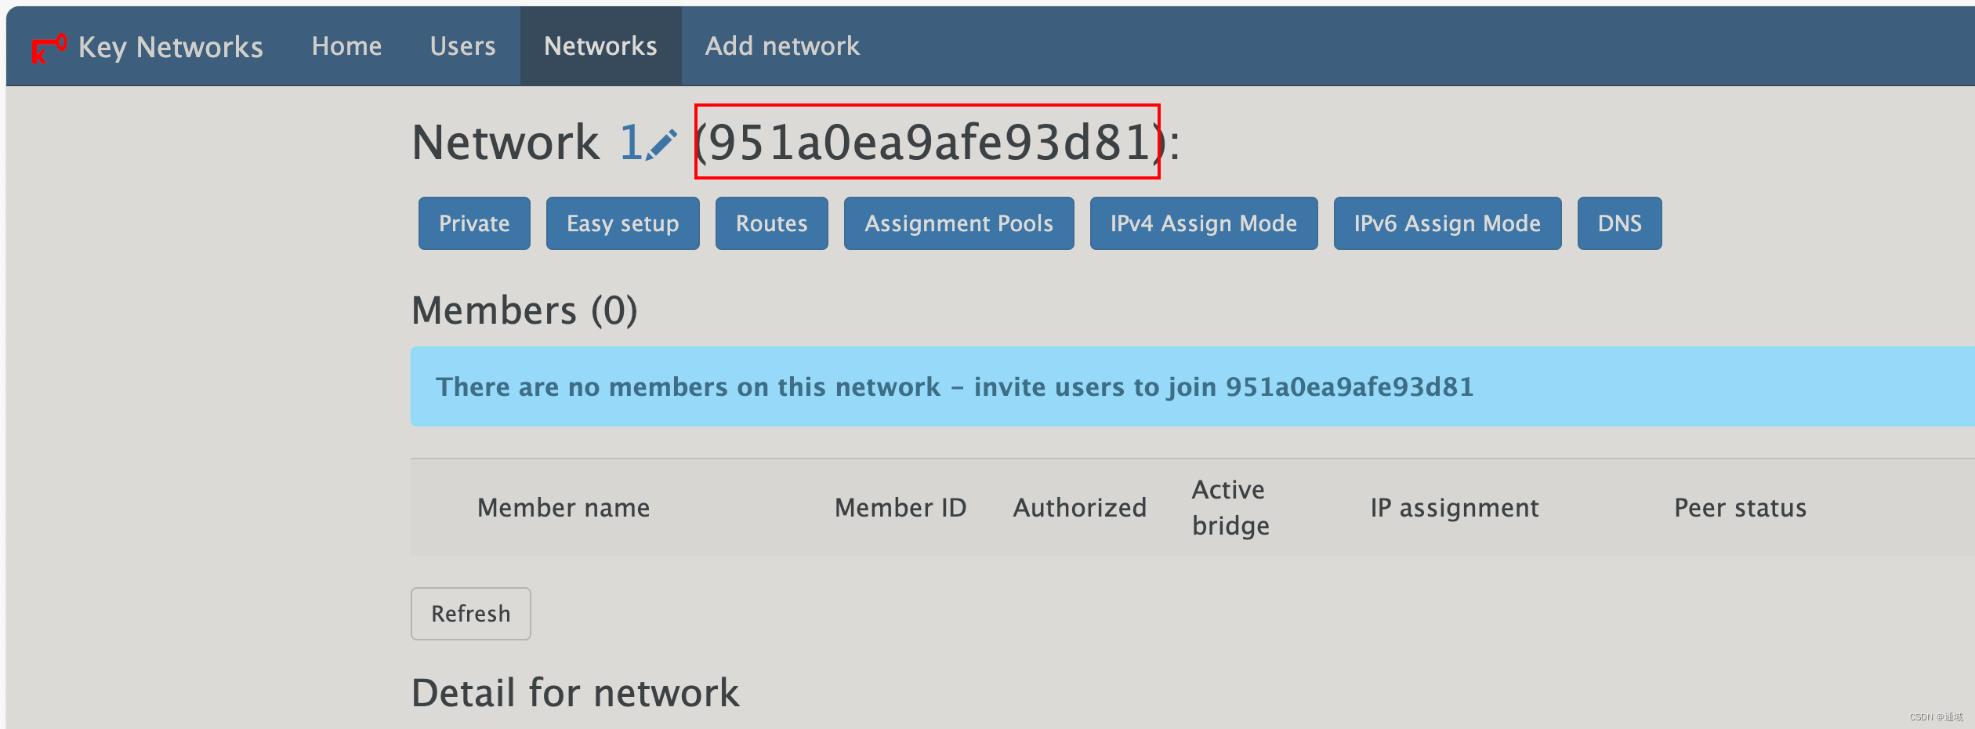The width and height of the screenshot is (1975, 729).
Task: Open IPv6 Assign Mode settings
Action: pos(1447,223)
